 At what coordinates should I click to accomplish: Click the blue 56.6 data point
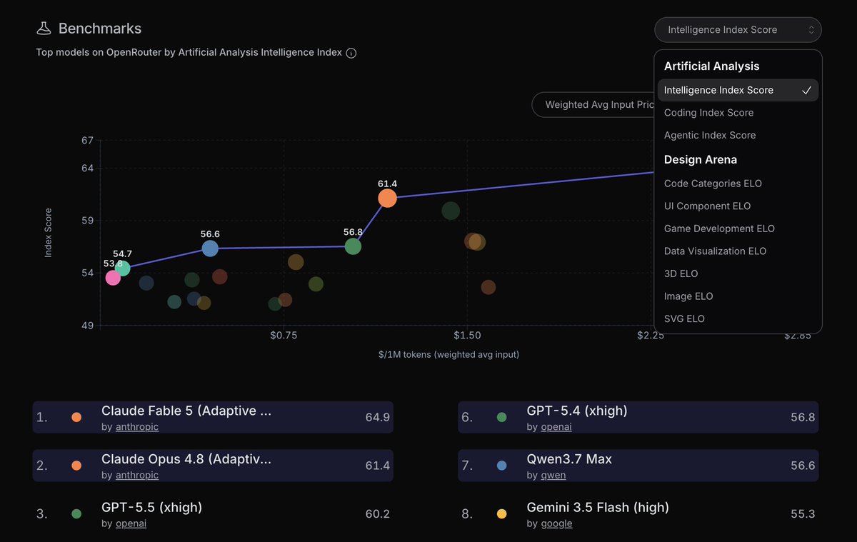point(210,249)
